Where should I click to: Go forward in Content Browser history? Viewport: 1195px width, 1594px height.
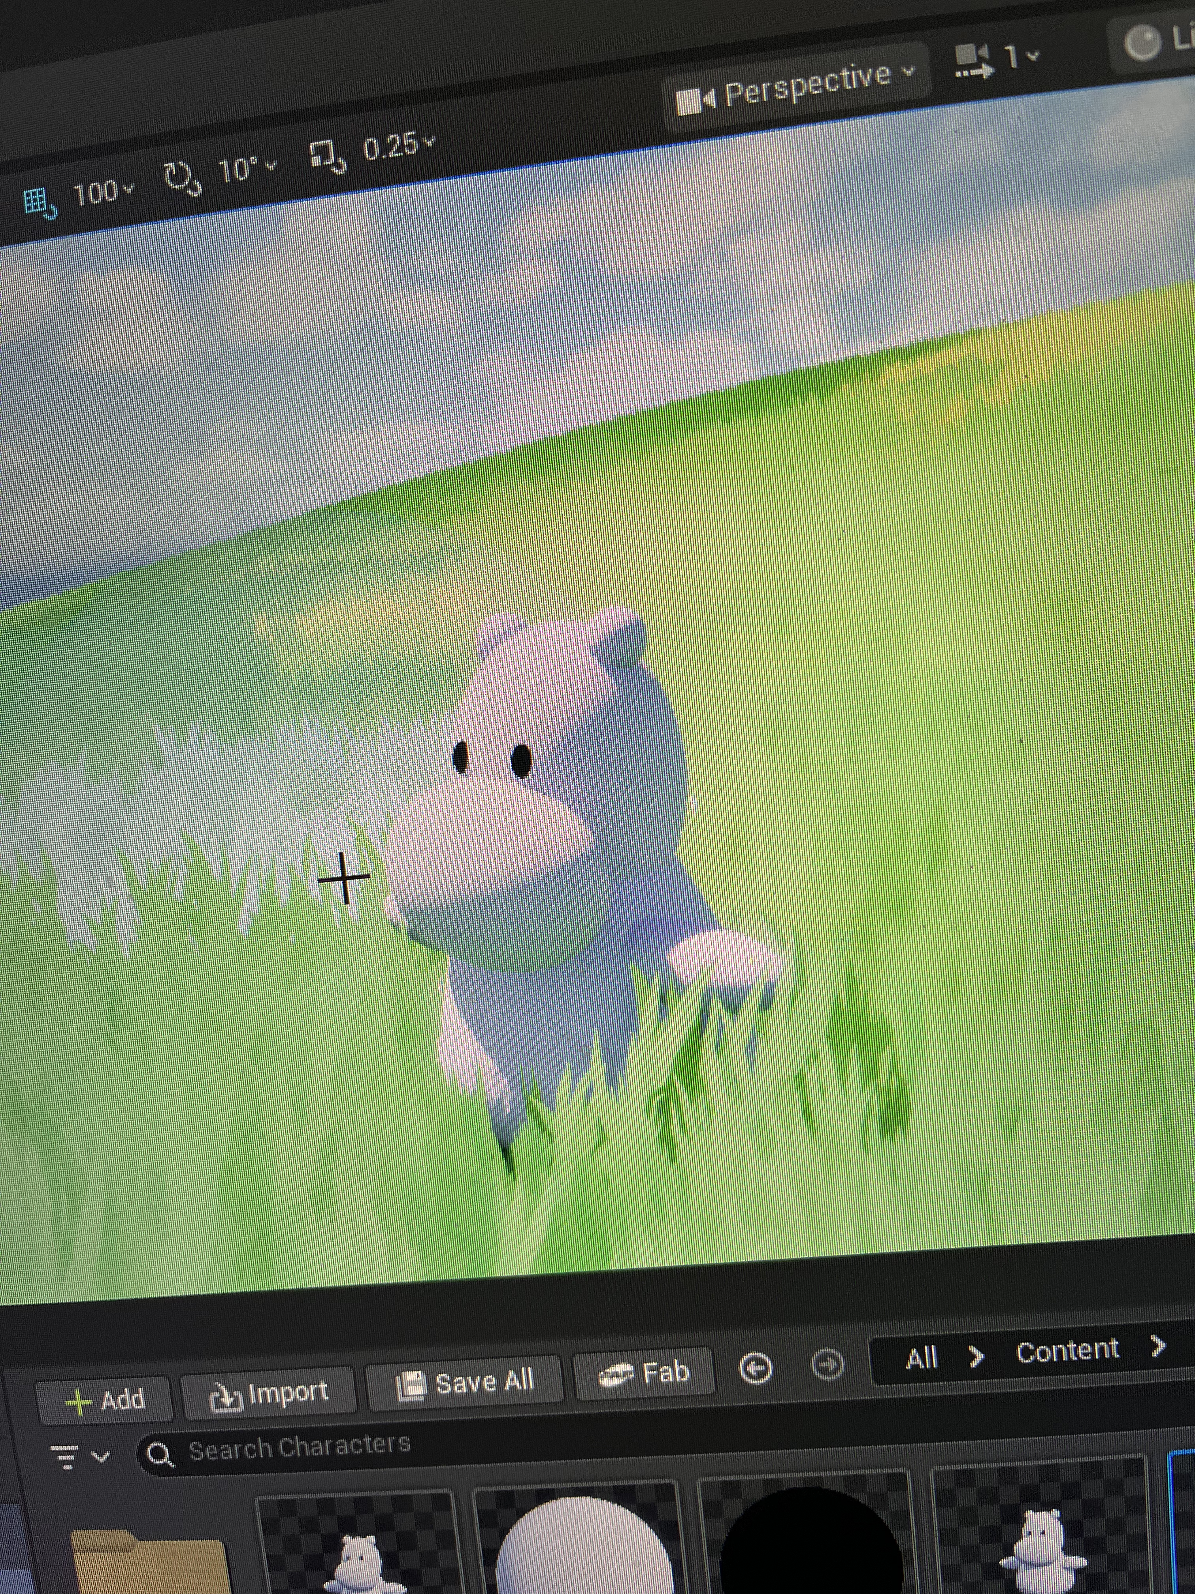click(827, 1364)
